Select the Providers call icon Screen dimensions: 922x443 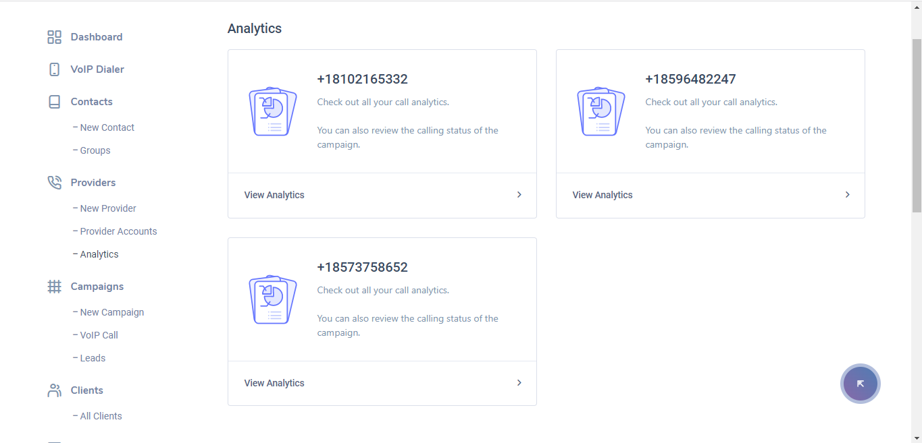click(x=54, y=182)
